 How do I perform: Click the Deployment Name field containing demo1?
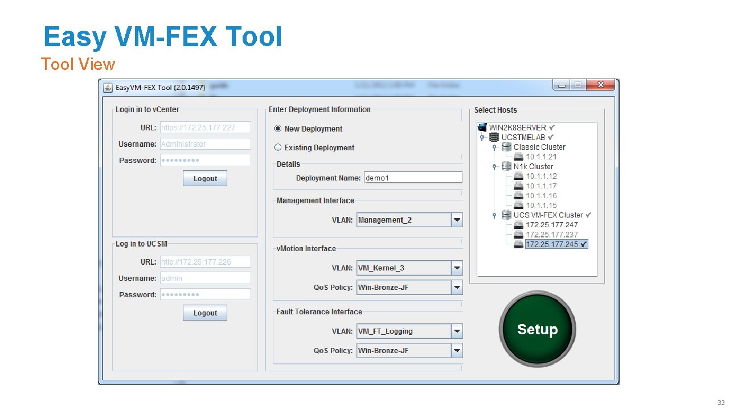[413, 178]
